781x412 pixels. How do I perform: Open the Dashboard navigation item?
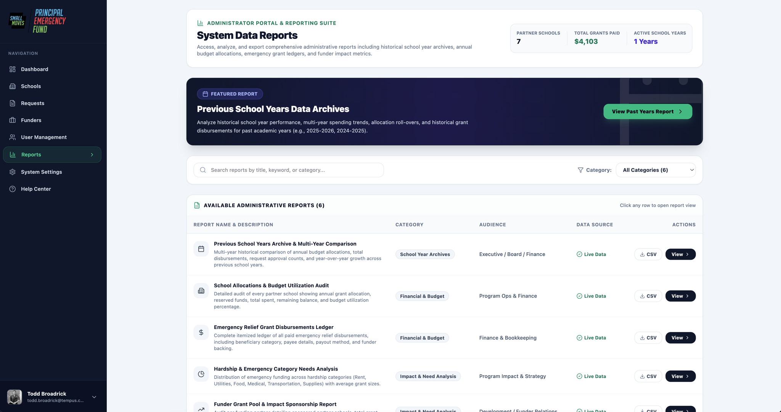(52, 69)
